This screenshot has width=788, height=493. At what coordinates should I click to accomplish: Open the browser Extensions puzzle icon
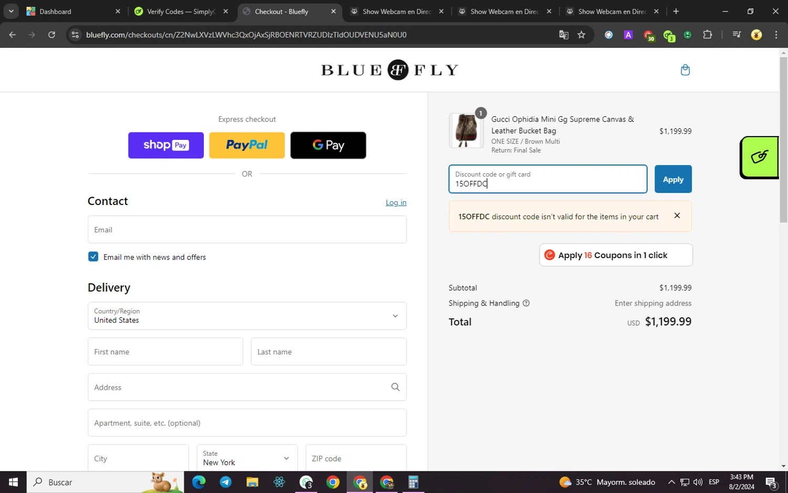click(708, 35)
